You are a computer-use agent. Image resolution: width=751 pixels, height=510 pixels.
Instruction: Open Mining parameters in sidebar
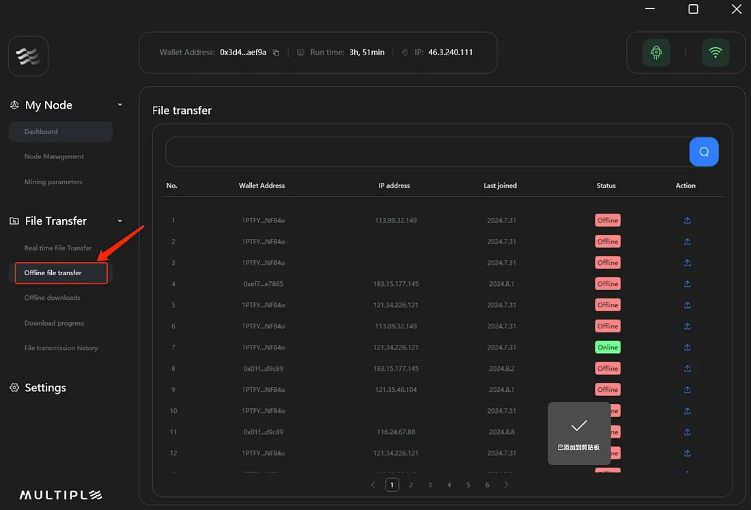pyautogui.click(x=53, y=182)
